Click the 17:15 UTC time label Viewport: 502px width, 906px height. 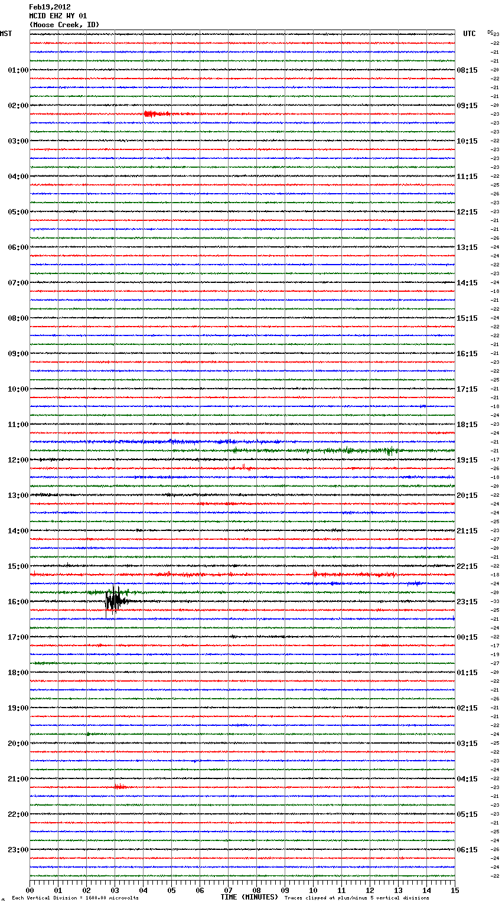[467, 389]
